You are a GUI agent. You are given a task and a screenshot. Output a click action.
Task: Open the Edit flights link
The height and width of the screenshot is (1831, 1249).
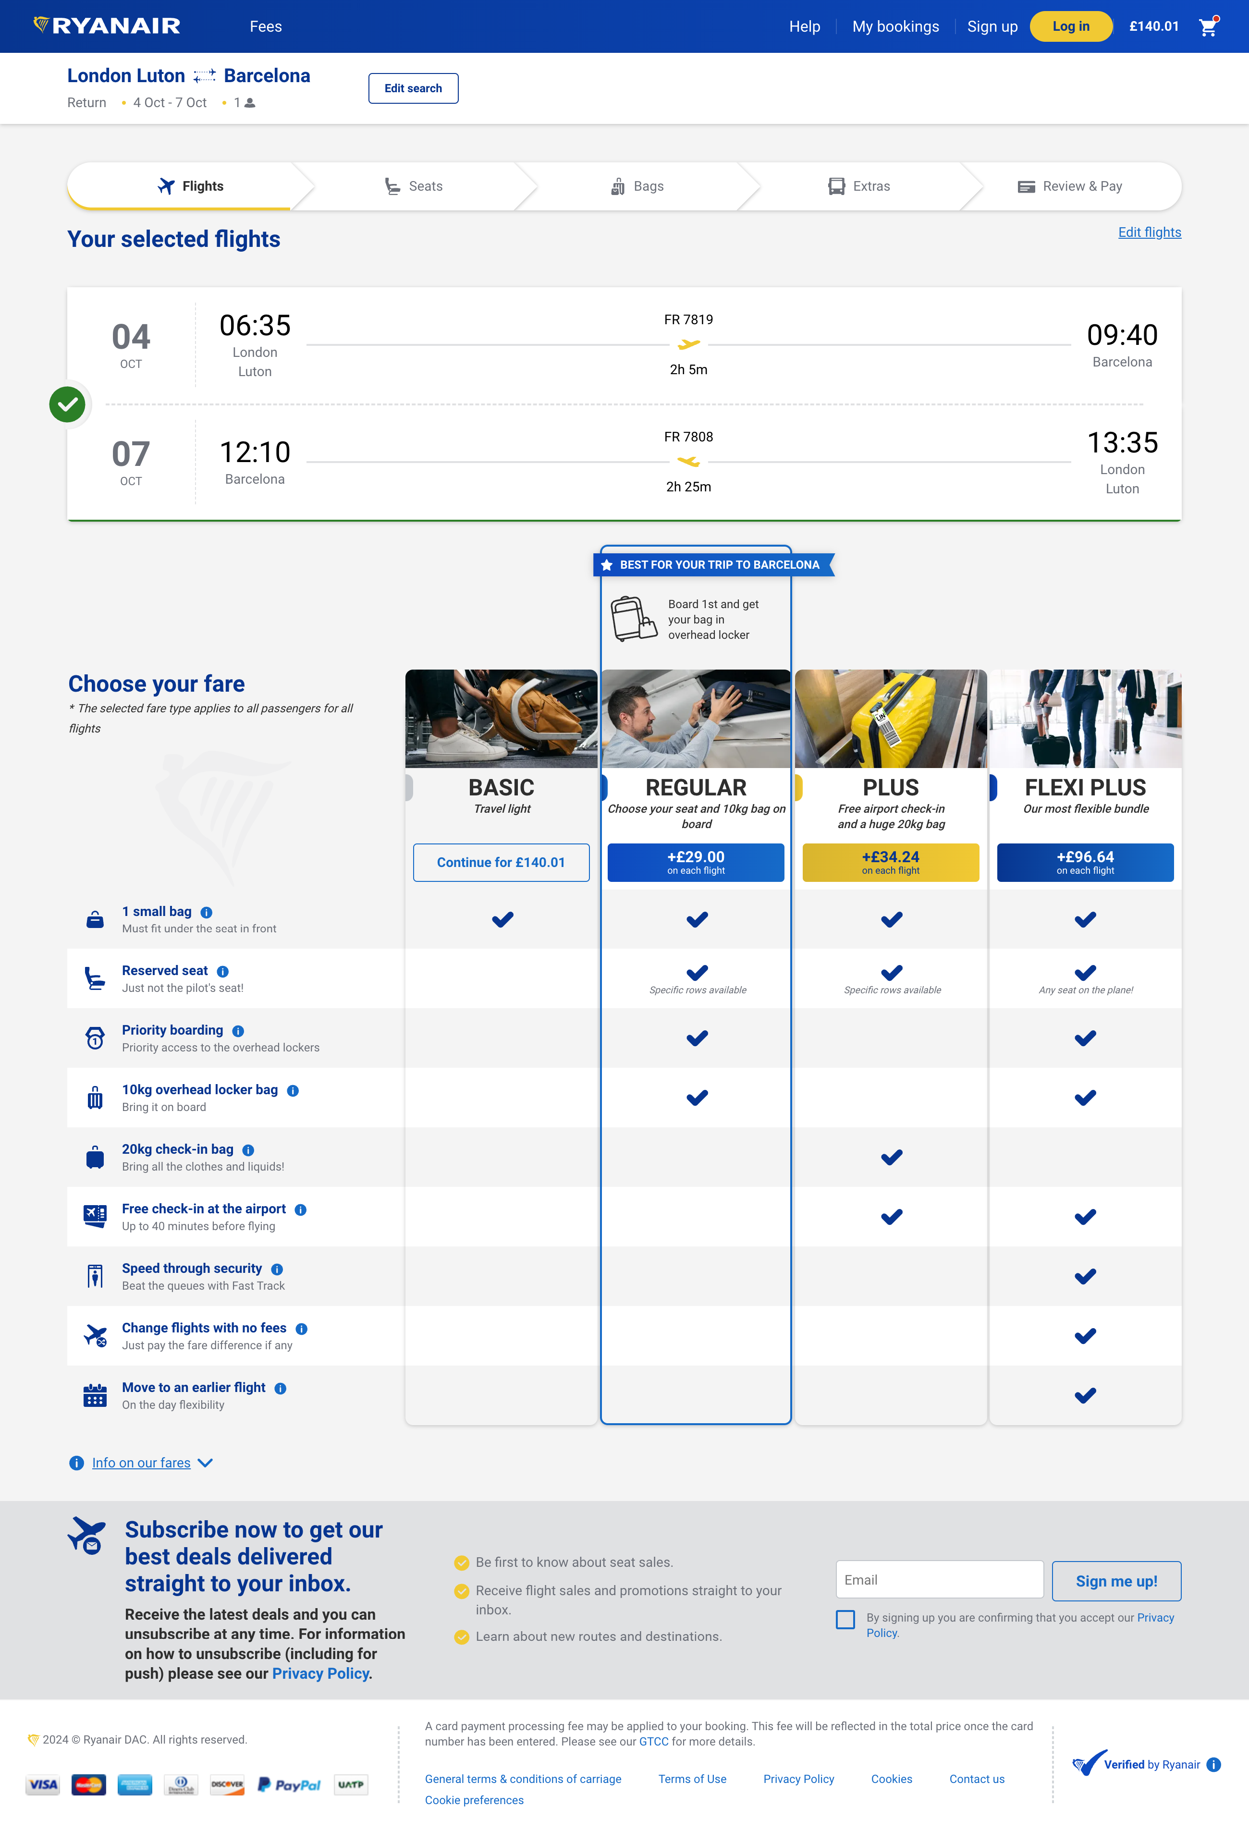1150,232
